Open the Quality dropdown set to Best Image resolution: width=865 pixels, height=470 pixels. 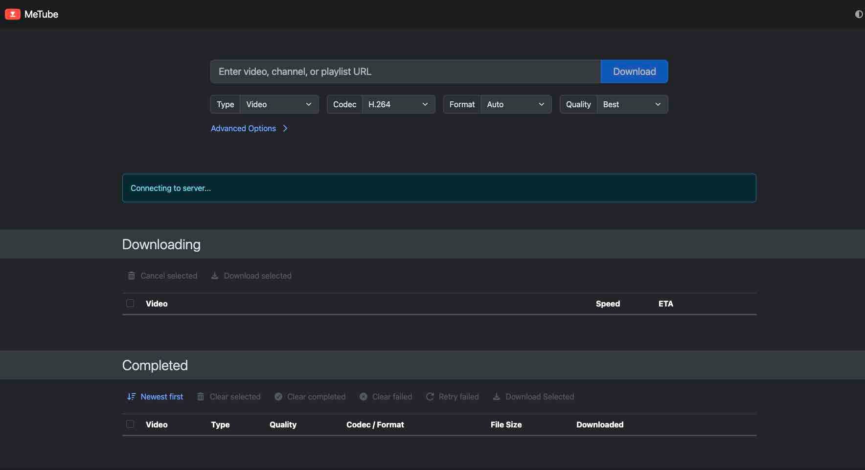click(x=632, y=104)
